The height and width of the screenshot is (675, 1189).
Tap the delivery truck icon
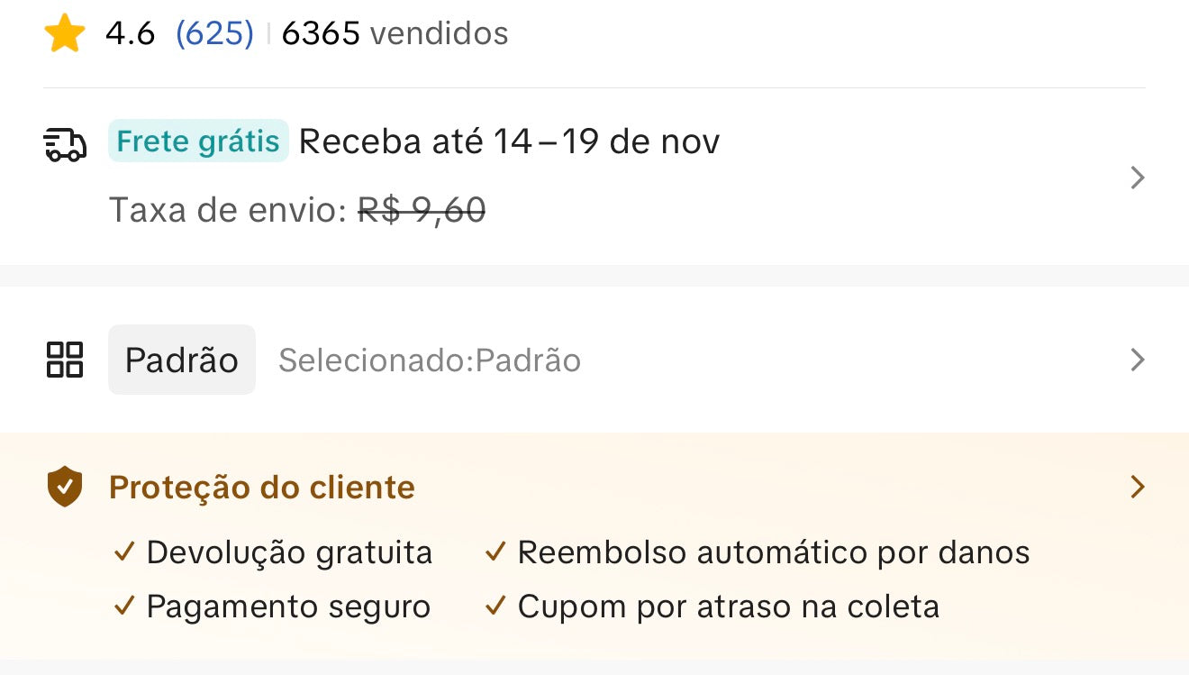click(65, 144)
